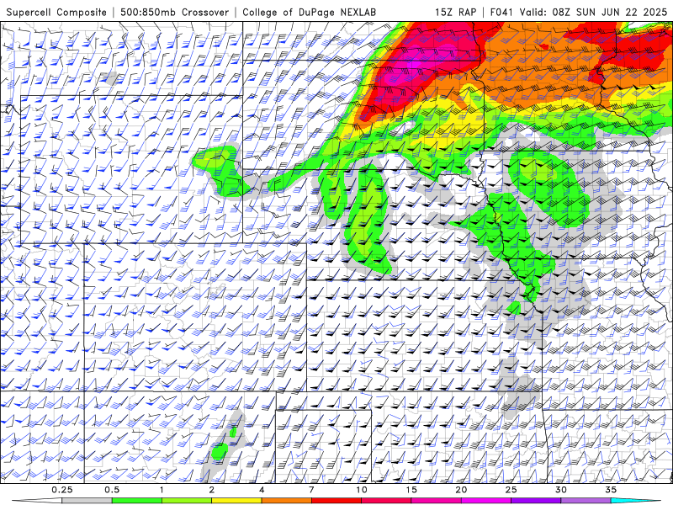
Task: Click the legend value 25
Action: (511, 490)
